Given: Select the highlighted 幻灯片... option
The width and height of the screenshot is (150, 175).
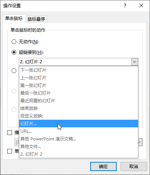Looking at the screenshot, I should [x=79, y=124].
